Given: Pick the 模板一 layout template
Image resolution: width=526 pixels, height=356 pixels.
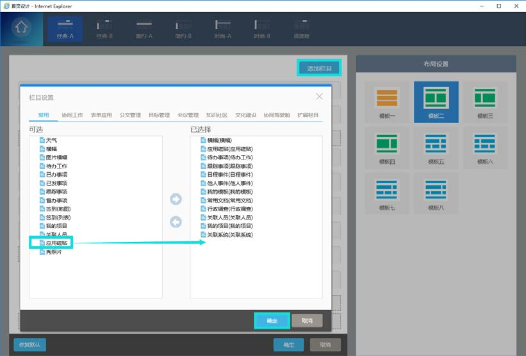Looking at the screenshot, I should [386, 102].
